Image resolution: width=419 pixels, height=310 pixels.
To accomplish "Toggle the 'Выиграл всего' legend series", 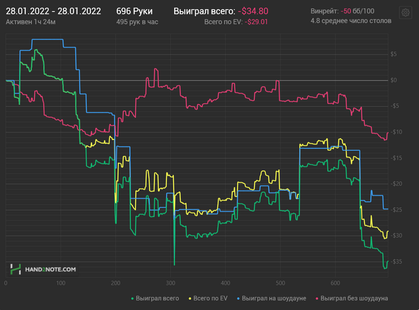I will point(155,298).
